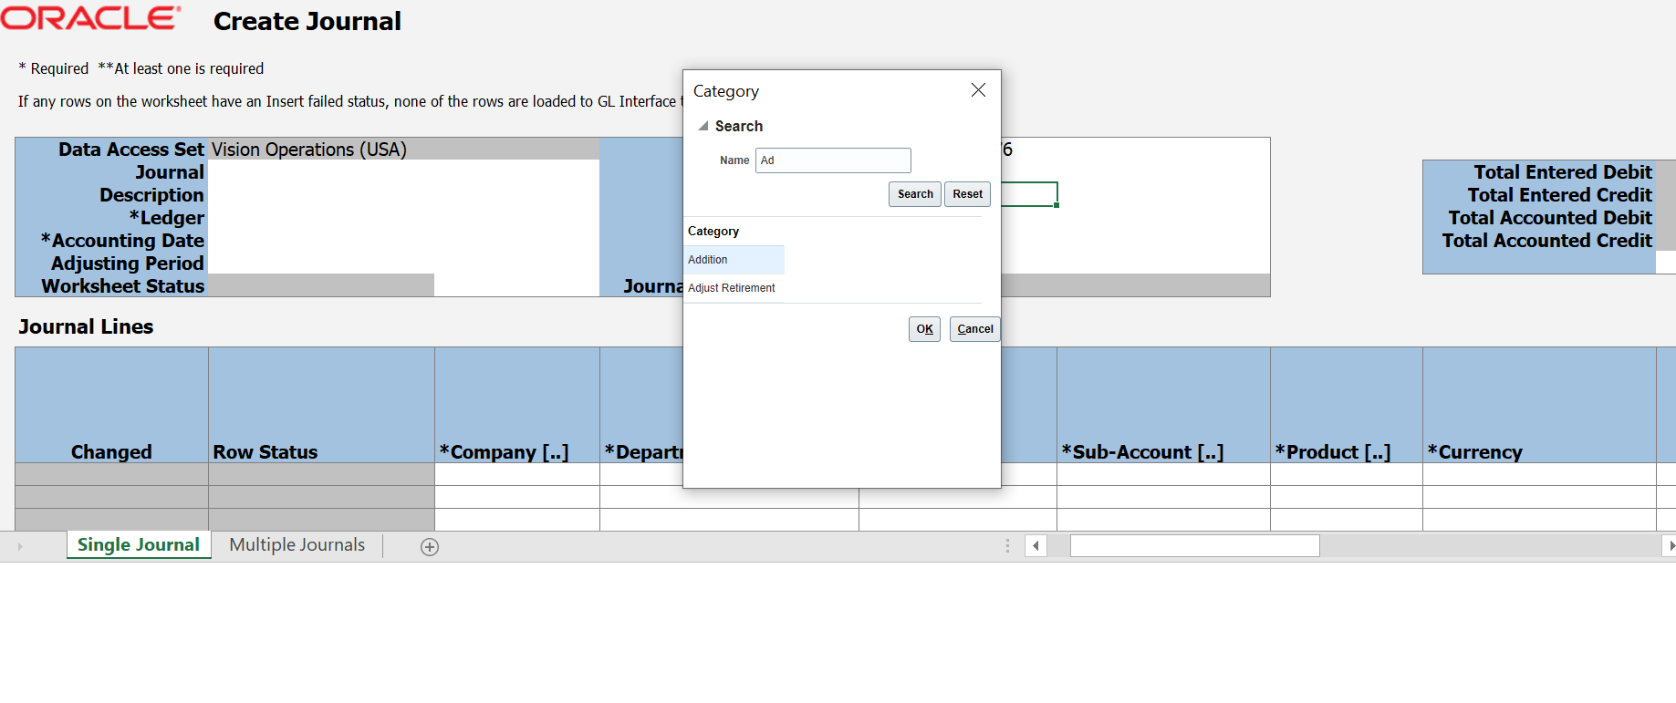The width and height of the screenshot is (1676, 703).
Task: Click the sheet tab bar resize handle dots
Action: coord(1007,545)
